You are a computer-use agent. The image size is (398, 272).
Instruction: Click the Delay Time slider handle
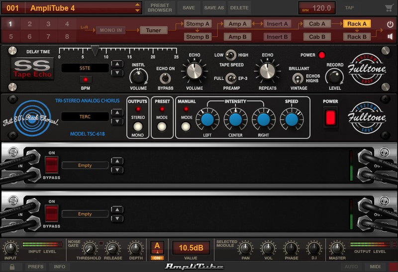95,49
